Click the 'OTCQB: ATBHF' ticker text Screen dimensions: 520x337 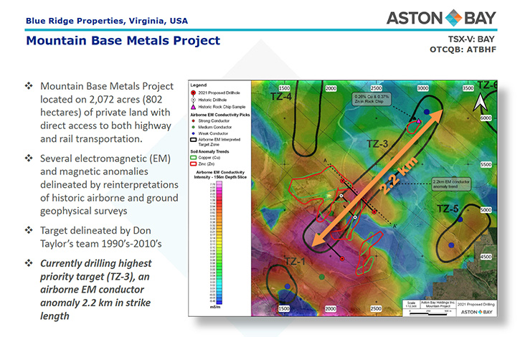click(x=463, y=49)
